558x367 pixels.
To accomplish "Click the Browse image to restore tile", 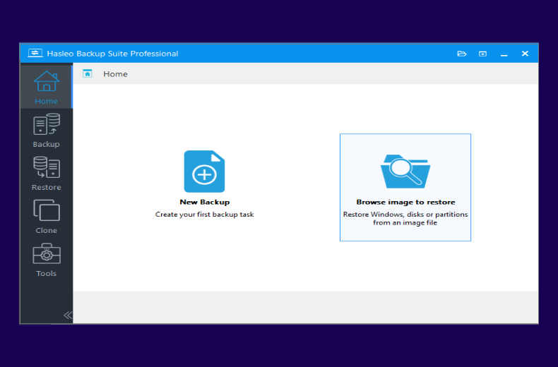I will pyautogui.click(x=405, y=188).
